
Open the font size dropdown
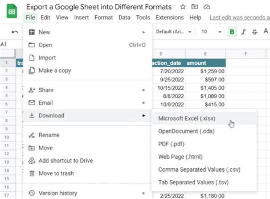pos(211,31)
